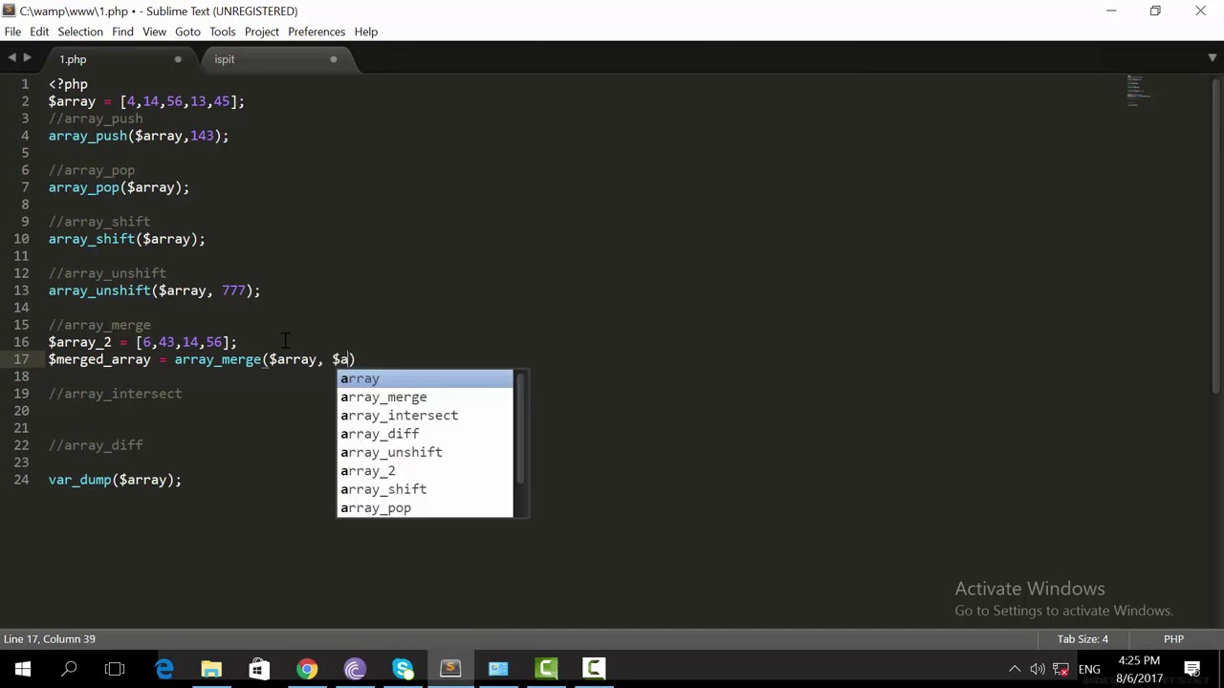Open the Action Center notifications icon
Image resolution: width=1224 pixels, height=688 pixels.
point(1192,669)
